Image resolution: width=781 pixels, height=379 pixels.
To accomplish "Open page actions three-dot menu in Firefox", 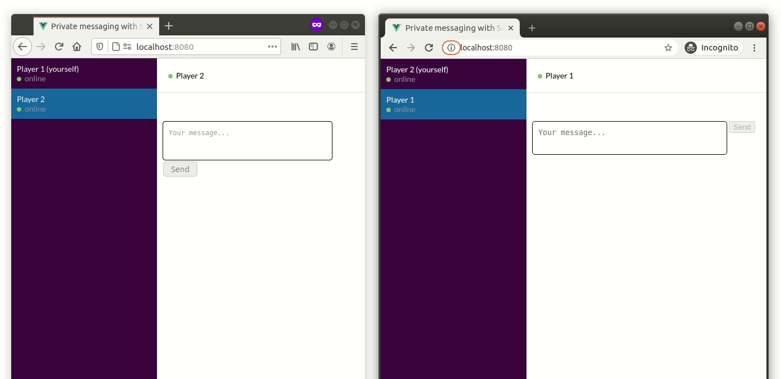I will (272, 47).
